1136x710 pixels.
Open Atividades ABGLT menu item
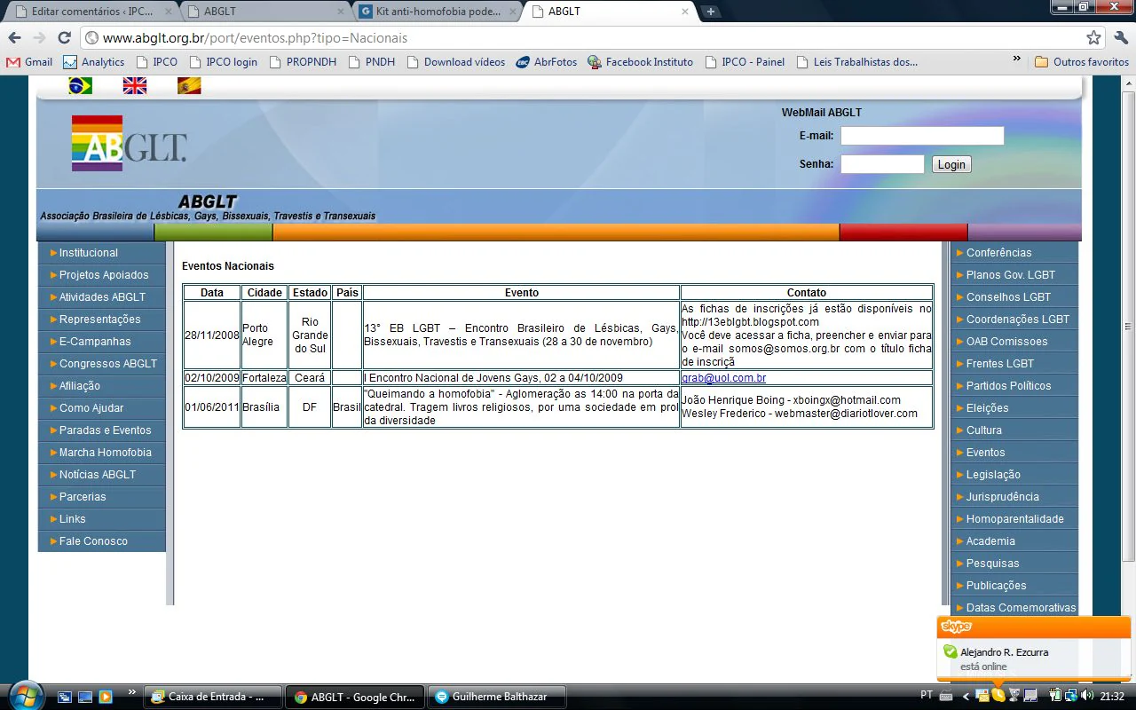coord(101,297)
